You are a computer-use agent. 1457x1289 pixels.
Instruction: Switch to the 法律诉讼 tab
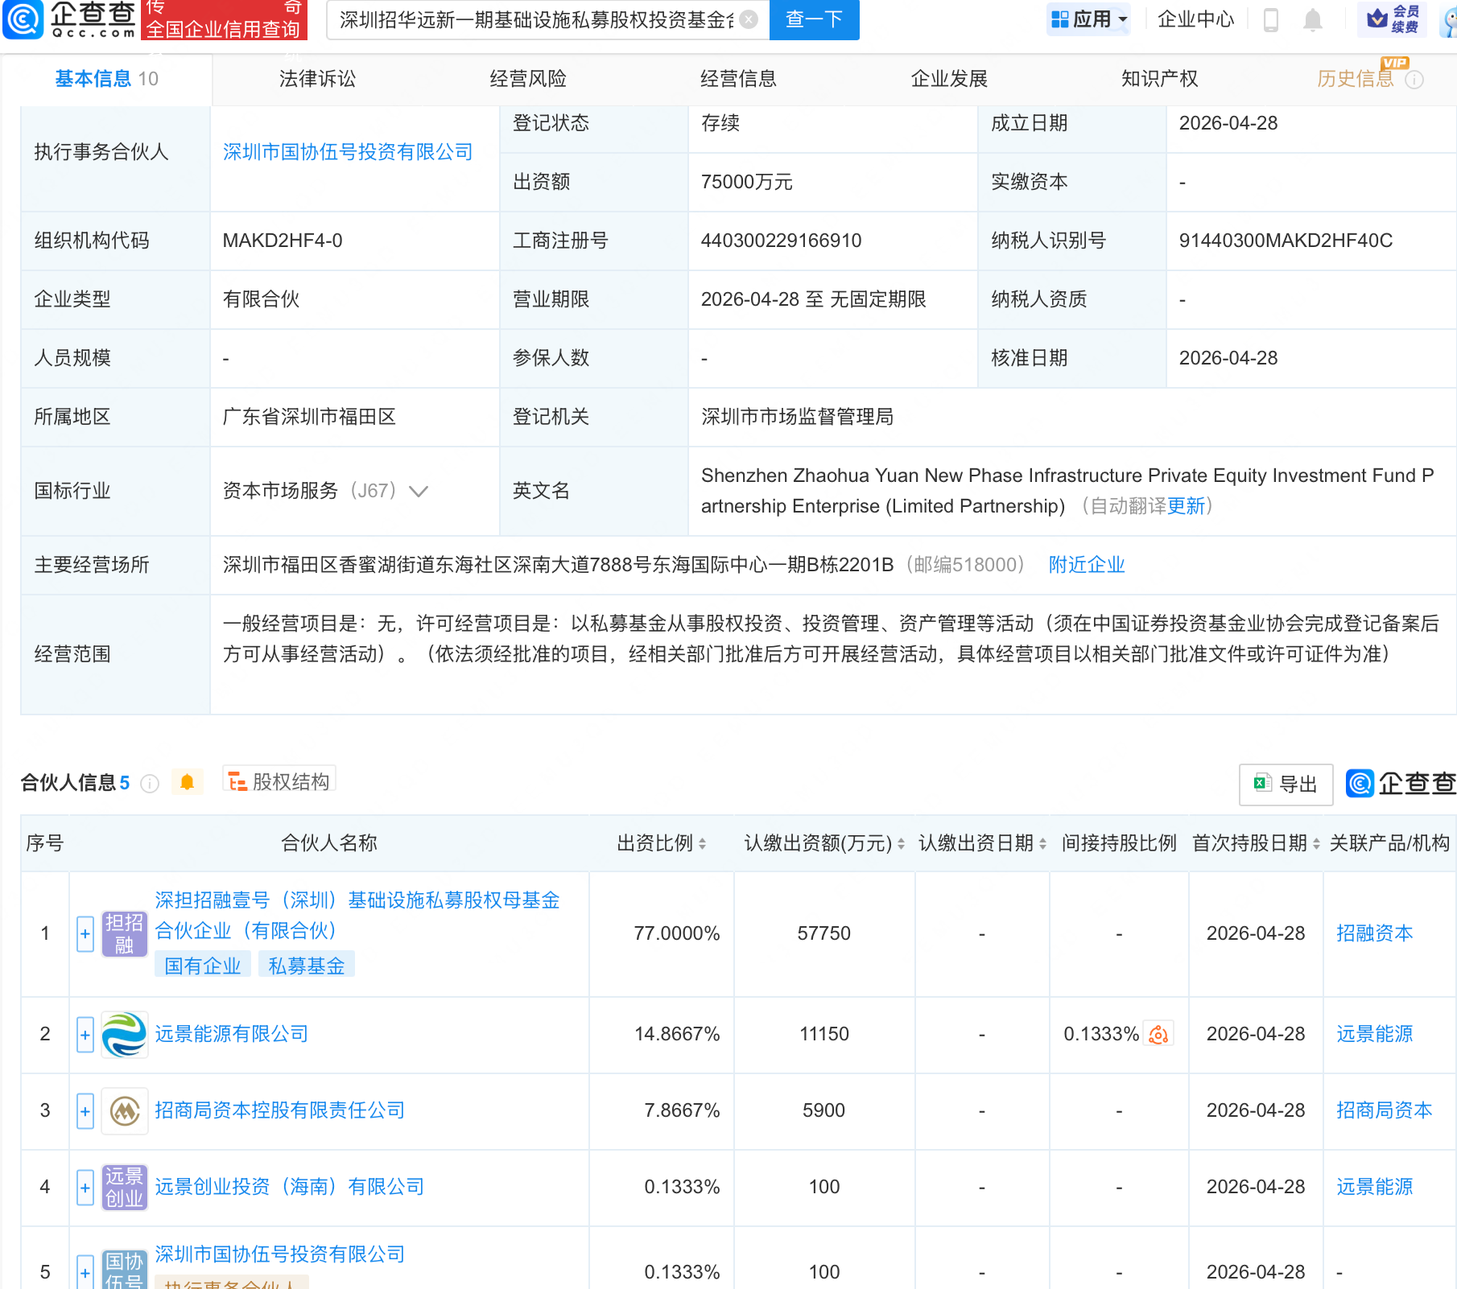(x=317, y=79)
